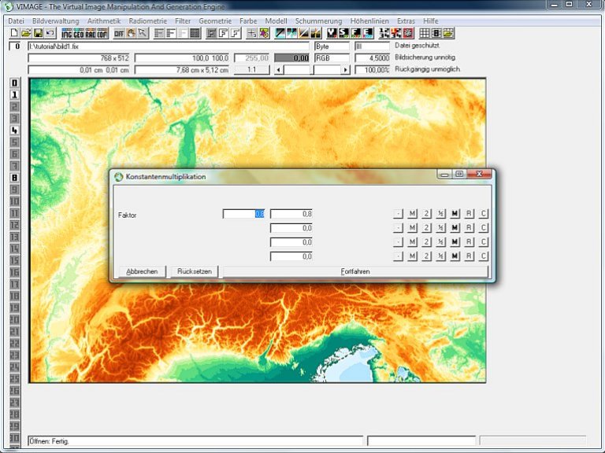This screenshot has height=453, width=605.
Task: Click the Abbrechen button
Action: [x=142, y=271]
